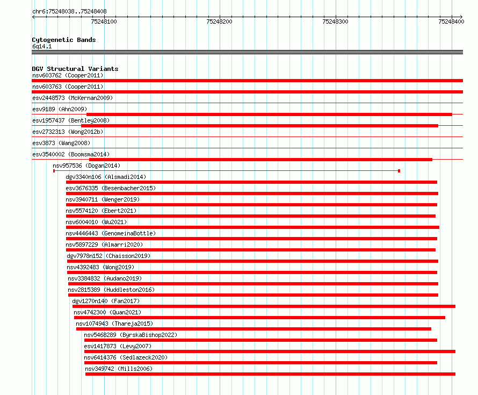The image size is (478, 395).
Task: Click nsv1074943 (Thareja2015) label
Action: (x=114, y=324)
